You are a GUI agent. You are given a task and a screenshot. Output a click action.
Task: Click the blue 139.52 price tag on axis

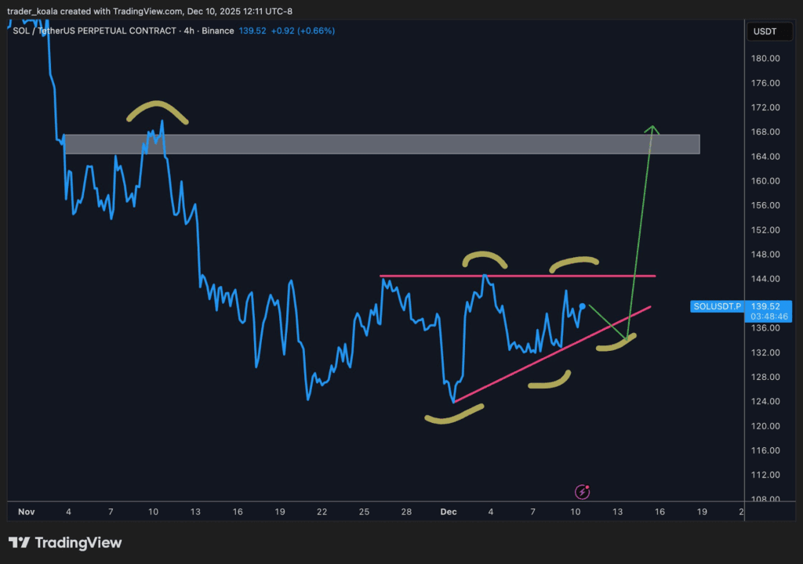point(765,306)
